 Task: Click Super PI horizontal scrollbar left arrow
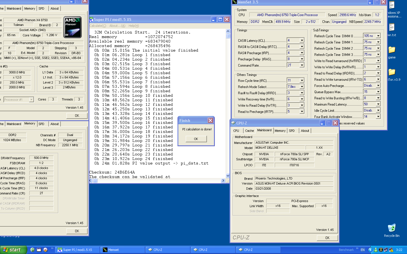pos(91,181)
